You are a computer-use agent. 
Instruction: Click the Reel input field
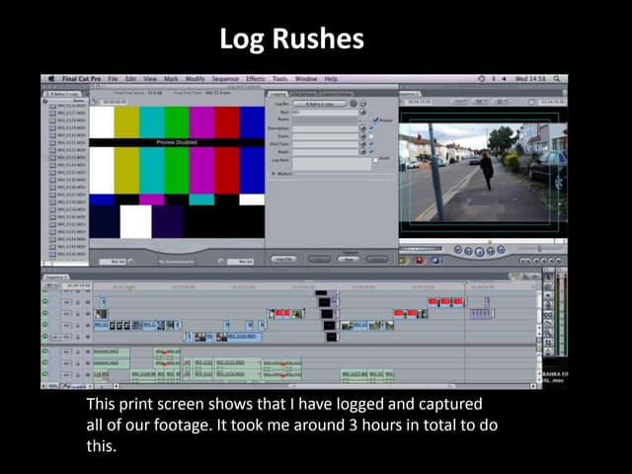[x=325, y=112]
